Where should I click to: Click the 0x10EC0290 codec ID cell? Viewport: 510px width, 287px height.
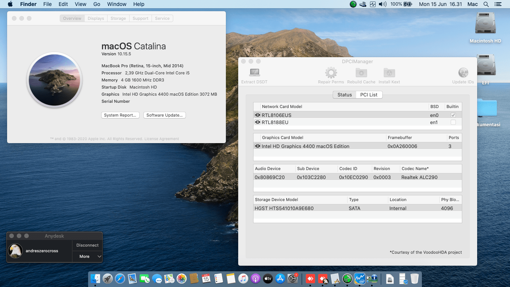[354, 177]
